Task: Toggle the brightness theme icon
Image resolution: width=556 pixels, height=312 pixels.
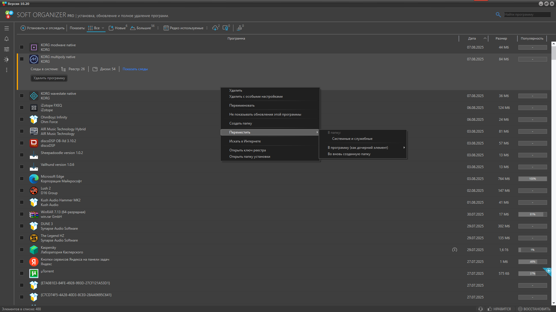Action: (6, 60)
